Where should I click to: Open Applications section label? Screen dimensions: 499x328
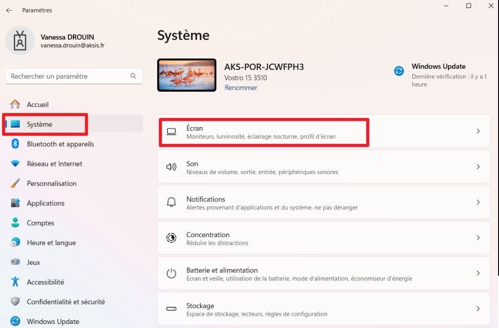tap(46, 203)
